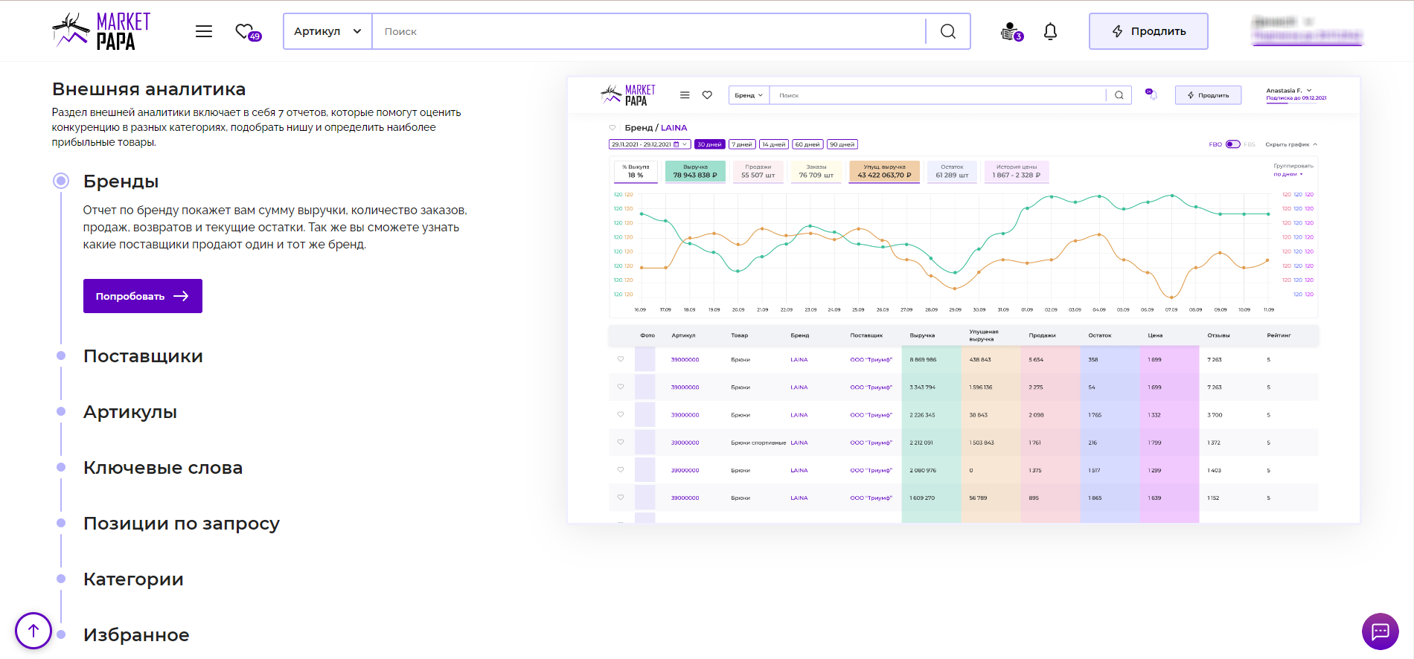
Task: Click the Продлить subscription button
Action: (x=1148, y=31)
